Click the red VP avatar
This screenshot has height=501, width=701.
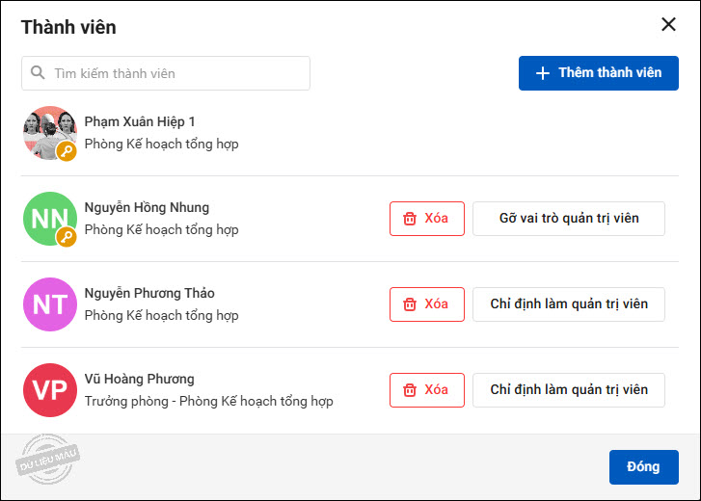click(50, 390)
